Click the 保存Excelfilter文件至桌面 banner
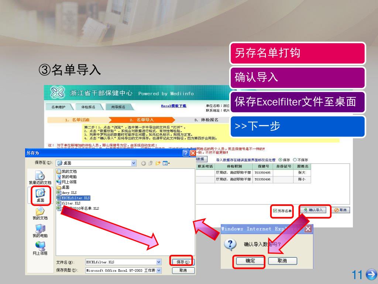The height and width of the screenshot is (284, 378). 298,102
